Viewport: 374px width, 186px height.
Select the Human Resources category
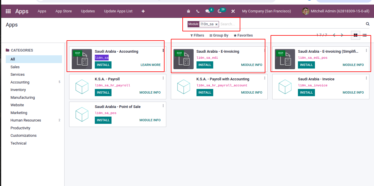pyautogui.click(x=34, y=120)
